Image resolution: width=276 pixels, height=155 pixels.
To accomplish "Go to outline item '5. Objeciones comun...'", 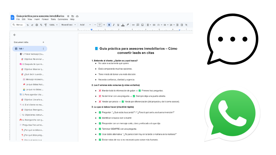I will [31, 115].
